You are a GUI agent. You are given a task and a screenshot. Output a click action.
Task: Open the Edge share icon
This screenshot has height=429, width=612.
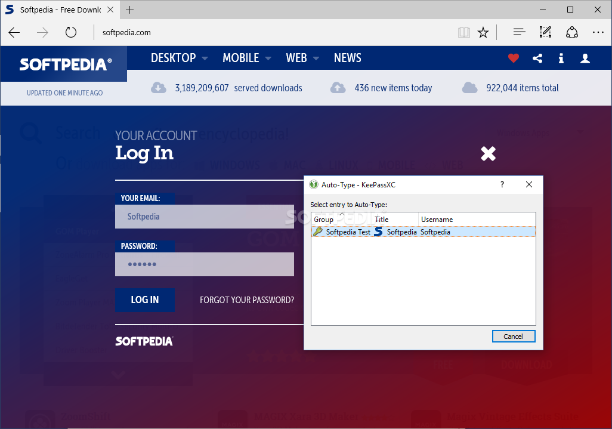(572, 32)
